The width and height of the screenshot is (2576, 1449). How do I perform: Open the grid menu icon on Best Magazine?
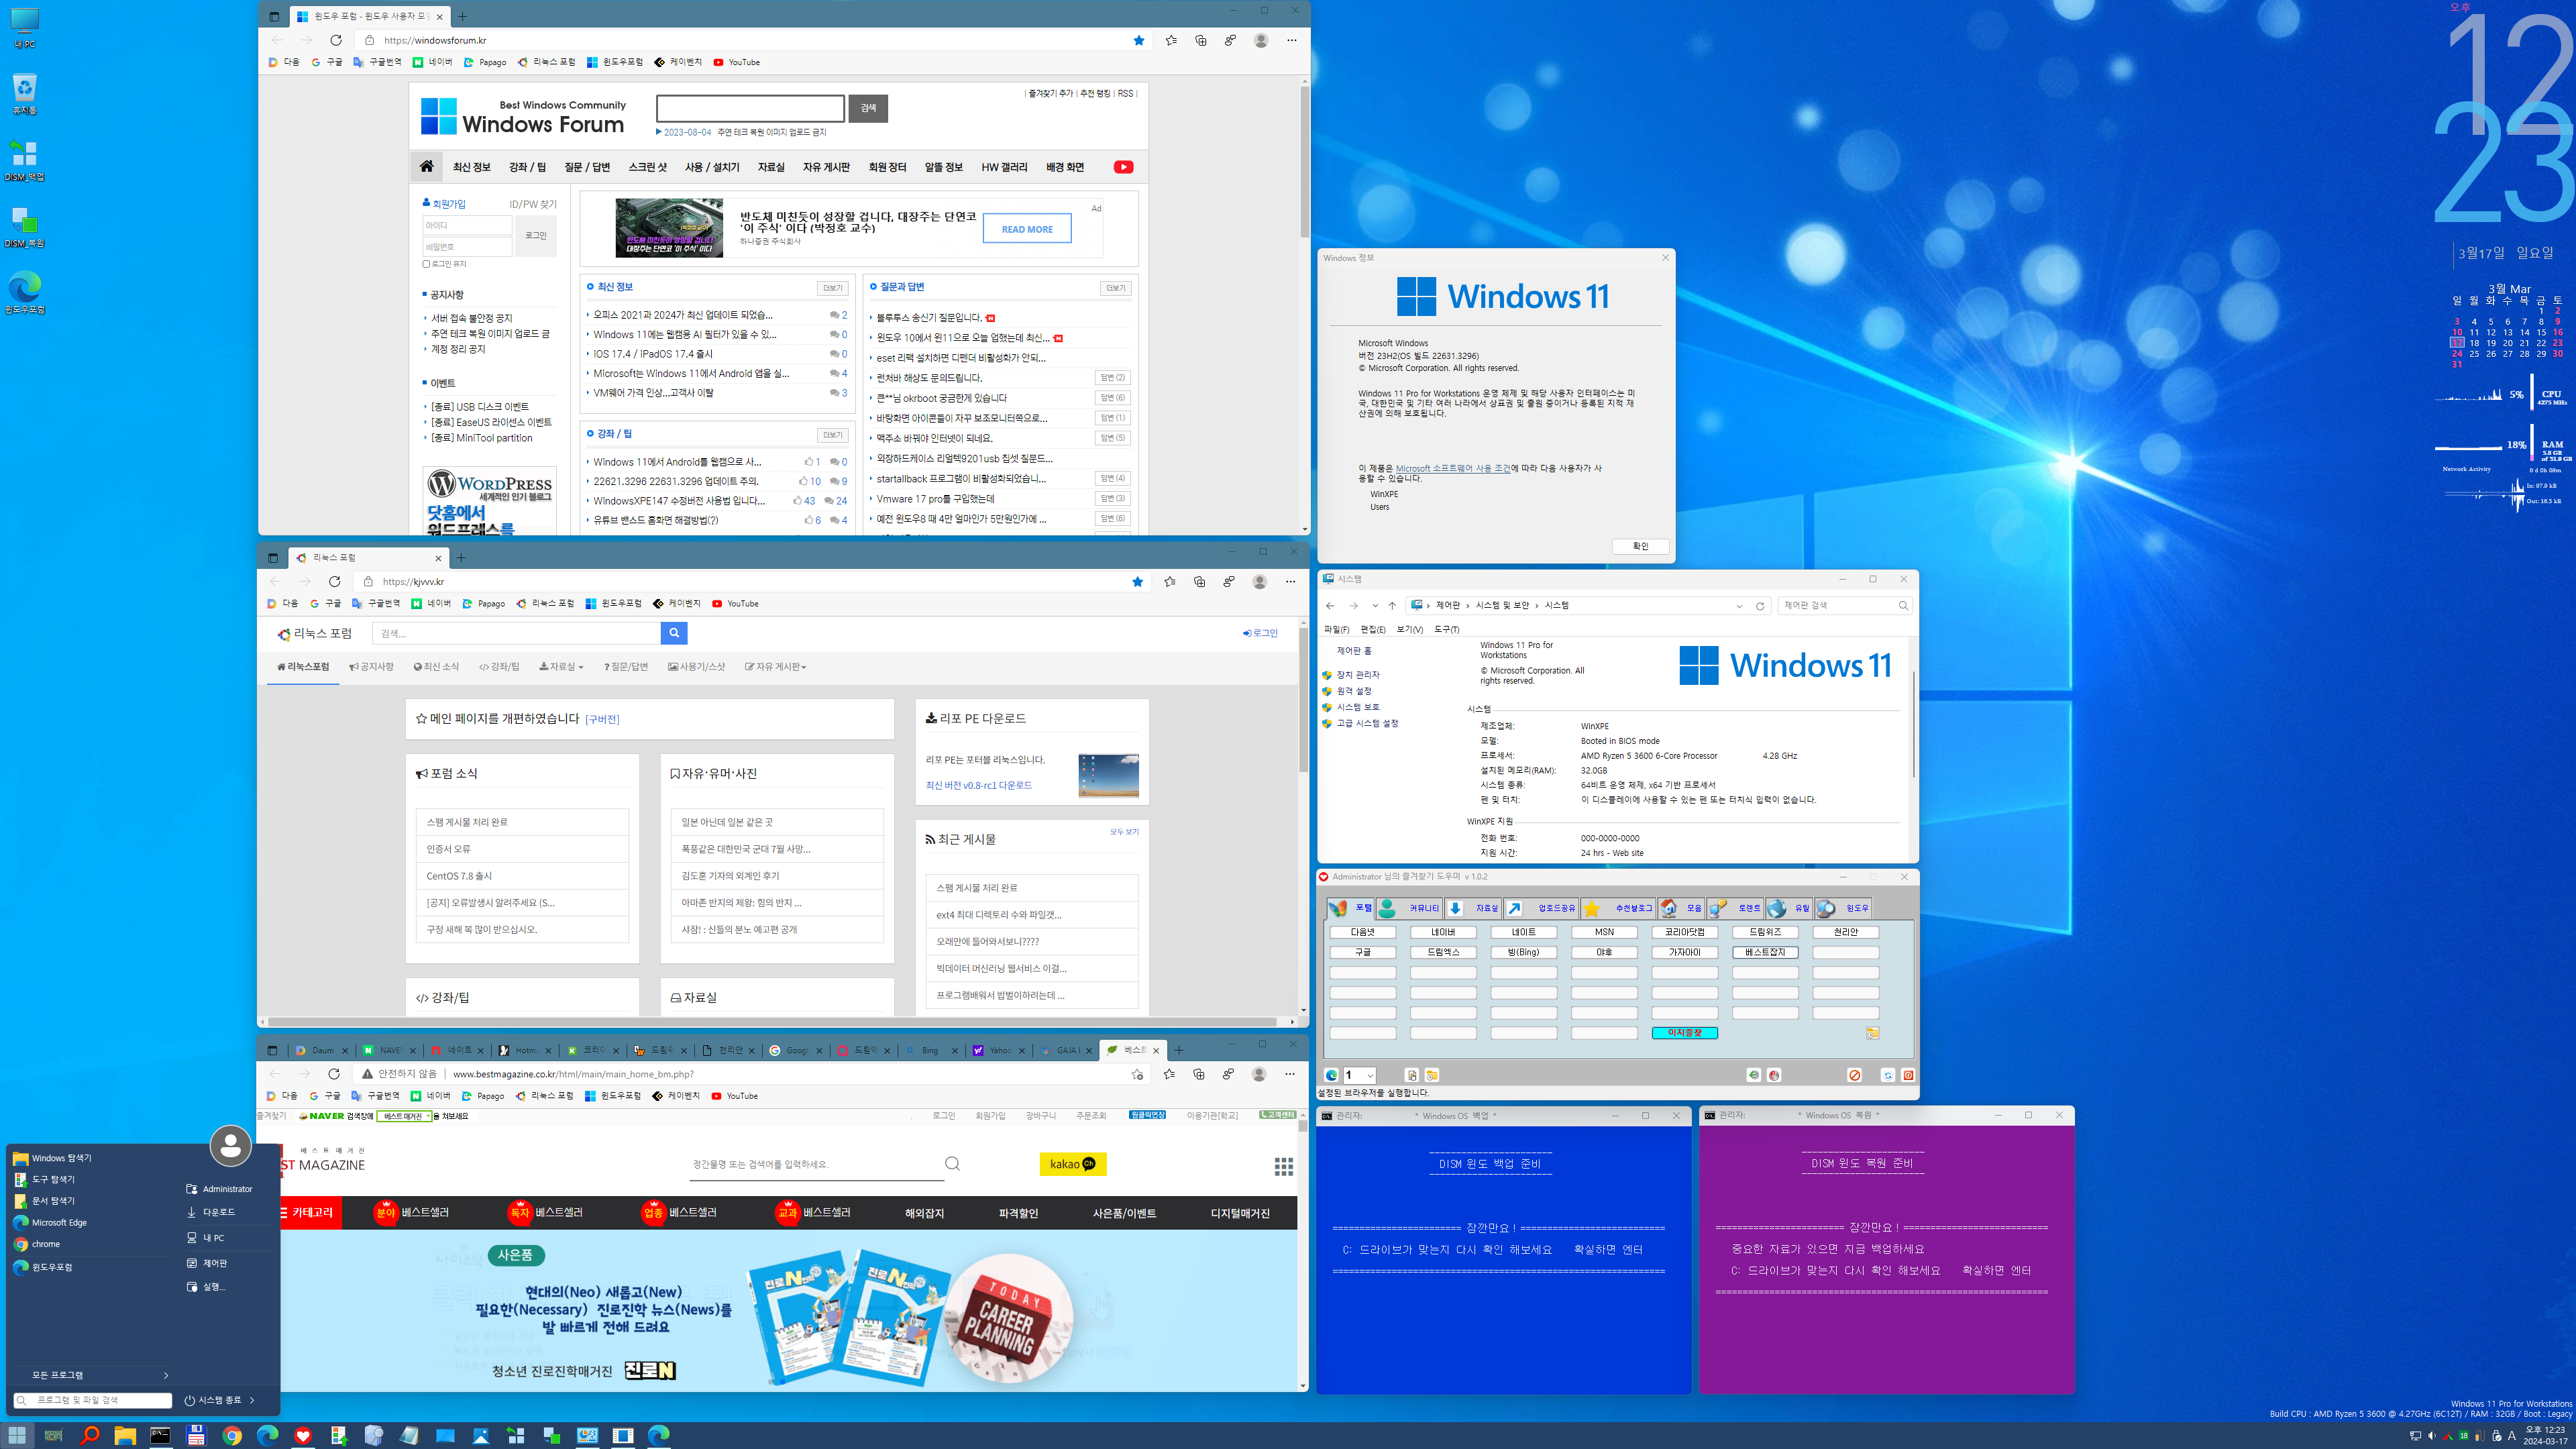[1284, 1166]
